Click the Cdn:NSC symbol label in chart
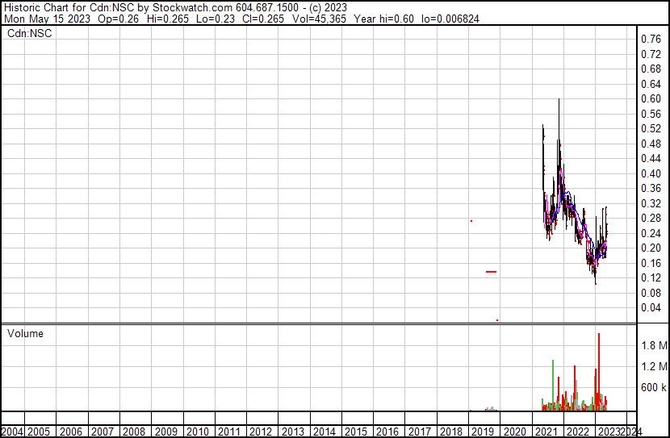Viewport: 670px width, 438px height. point(30,33)
